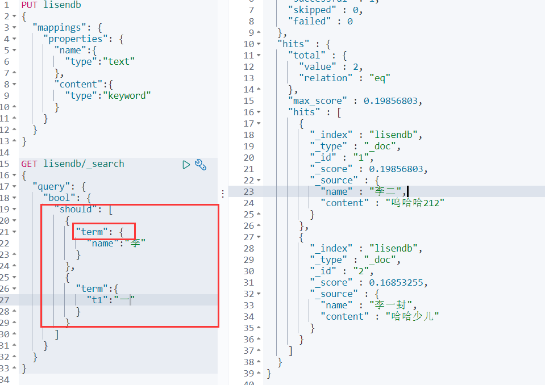Fold second hit "_source" at line 32
This screenshot has height=385, width=545.
click(x=259, y=294)
